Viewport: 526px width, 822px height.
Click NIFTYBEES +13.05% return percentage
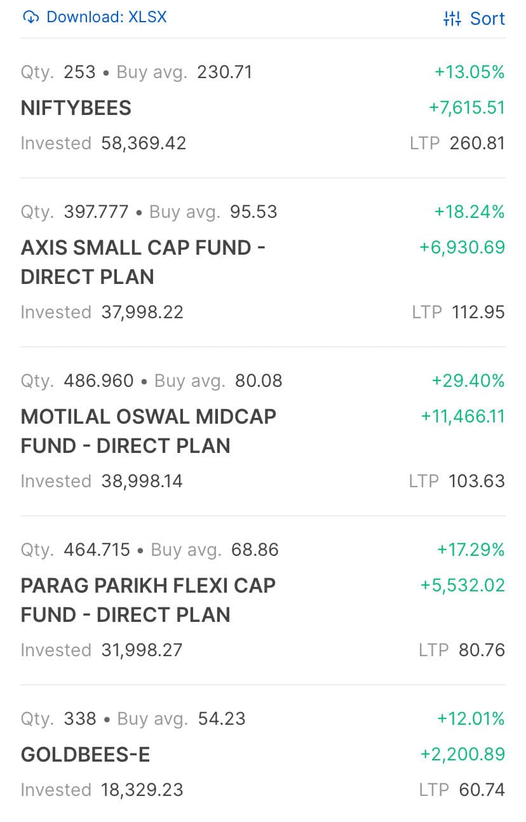pos(469,72)
